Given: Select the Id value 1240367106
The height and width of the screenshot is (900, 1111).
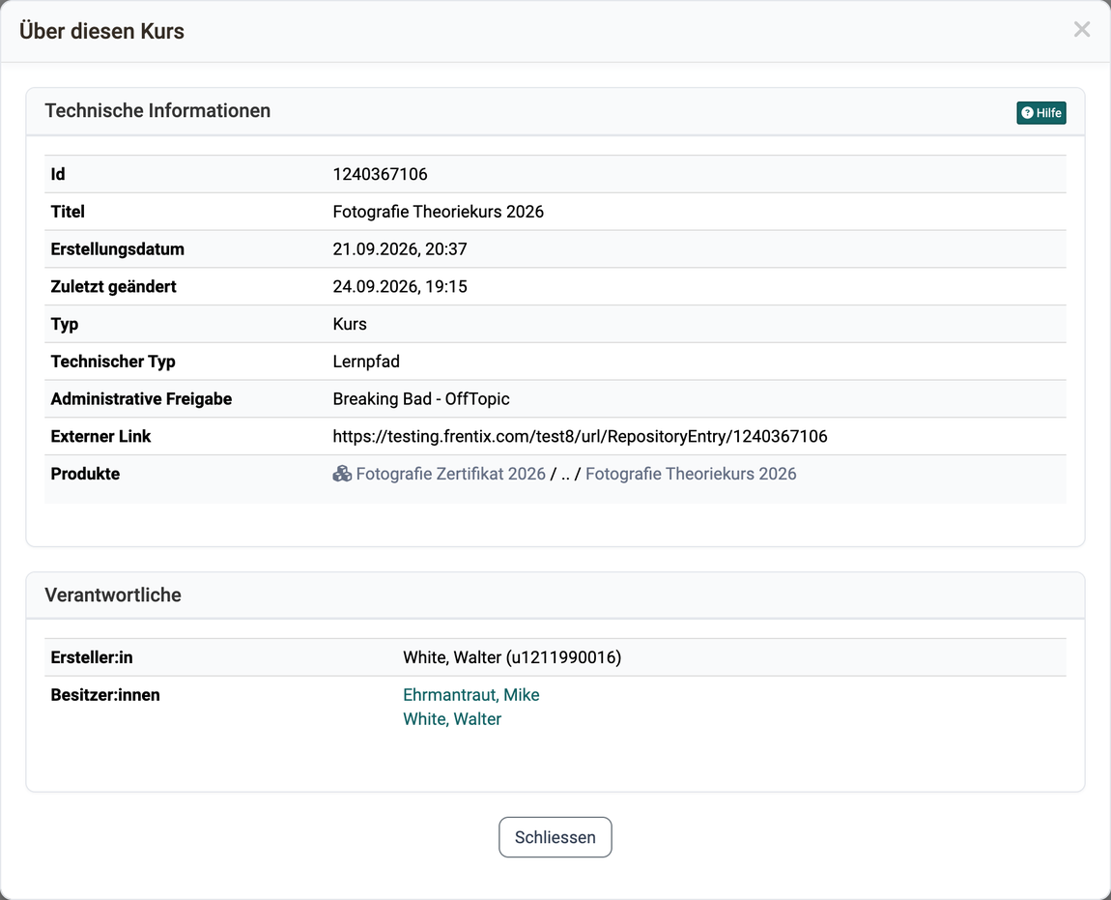Looking at the screenshot, I should (380, 174).
